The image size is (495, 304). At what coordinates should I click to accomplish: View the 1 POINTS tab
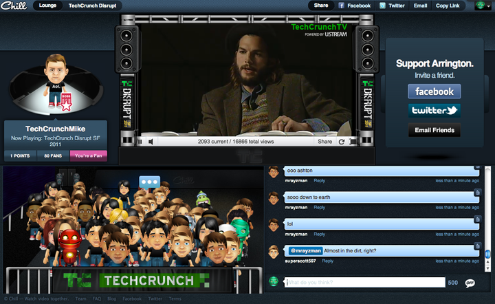pos(20,156)
